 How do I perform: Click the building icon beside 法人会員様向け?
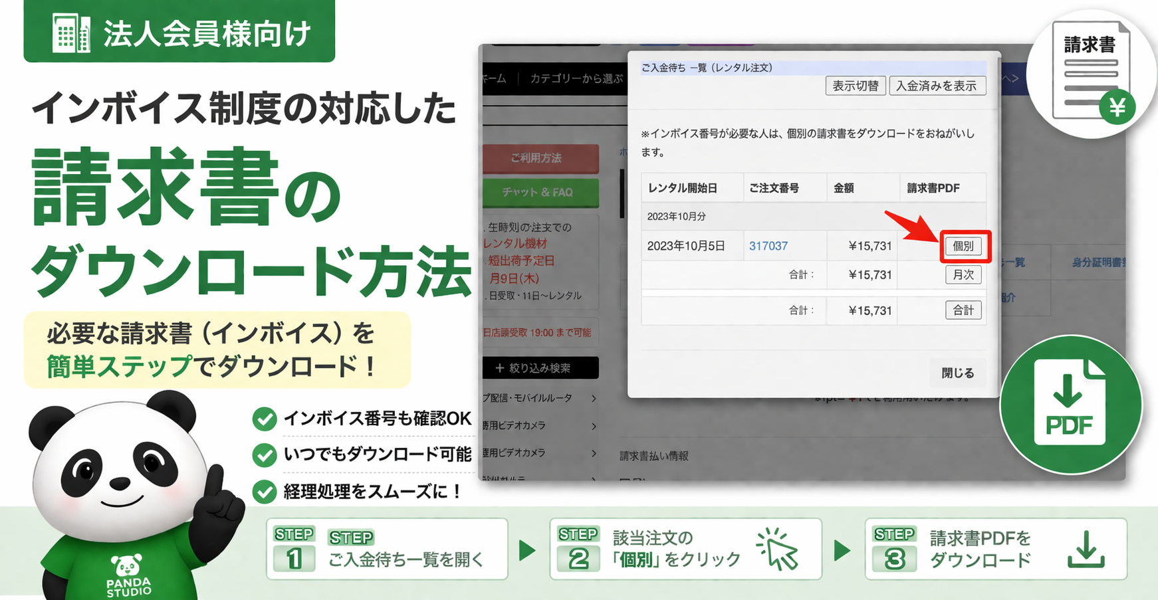pyautogui.click(x=70, y=33)
